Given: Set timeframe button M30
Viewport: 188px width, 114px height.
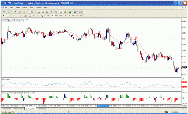Looking at the screenshot, I should pyautogui.click(x=61, y=16).
